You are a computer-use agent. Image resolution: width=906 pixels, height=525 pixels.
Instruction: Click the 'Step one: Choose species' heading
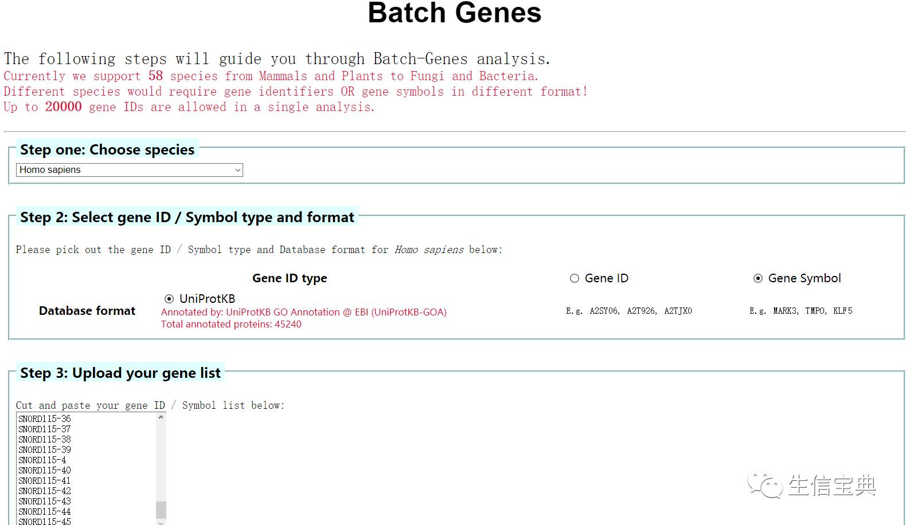point(107,150)
